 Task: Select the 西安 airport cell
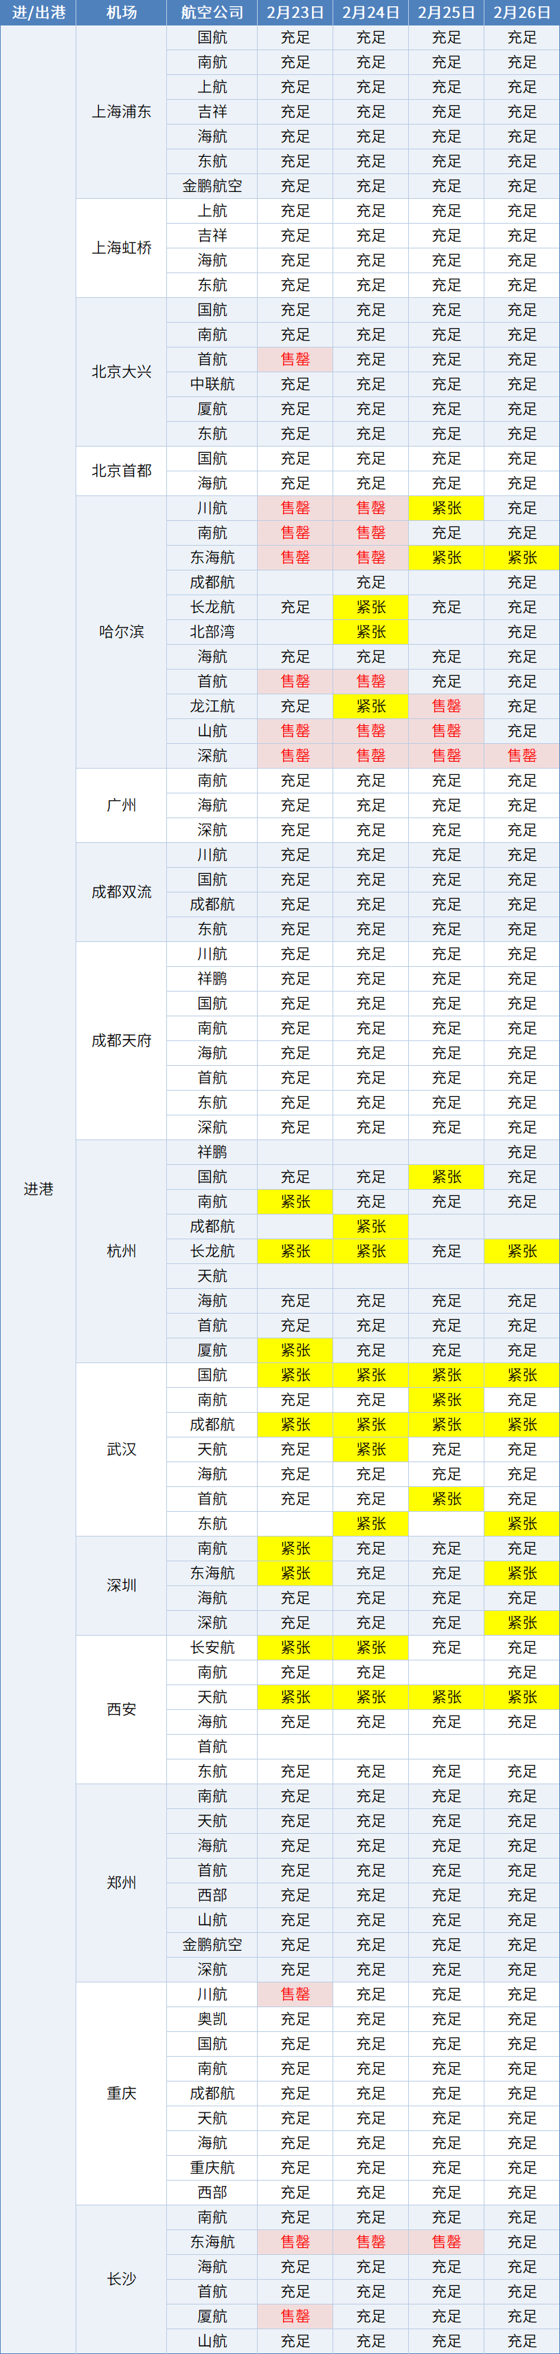pos(122,1709)
